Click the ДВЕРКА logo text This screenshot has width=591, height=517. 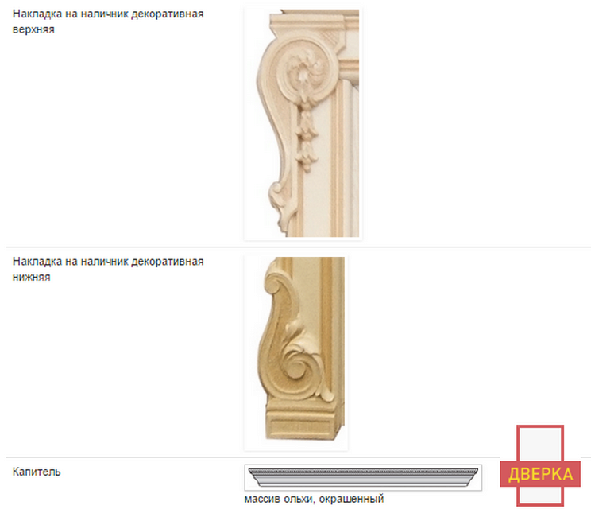pos(540,474)
